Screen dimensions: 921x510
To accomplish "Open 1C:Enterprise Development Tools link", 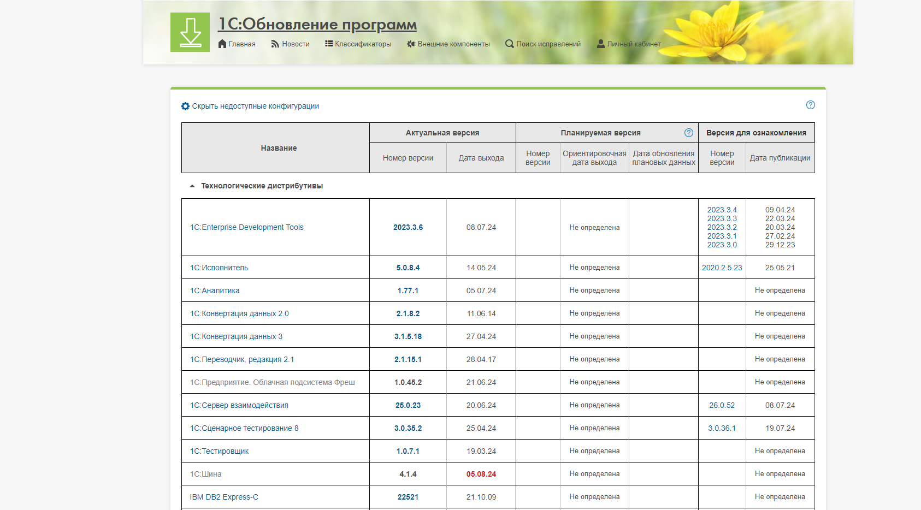I will click(247, 227).
